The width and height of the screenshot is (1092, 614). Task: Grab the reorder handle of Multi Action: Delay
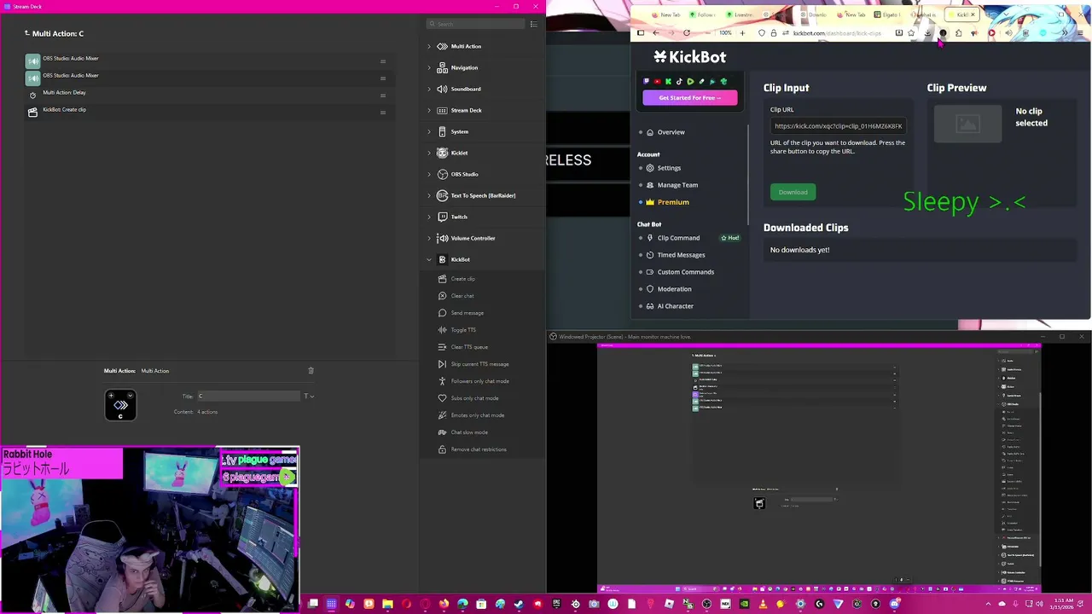382,95
